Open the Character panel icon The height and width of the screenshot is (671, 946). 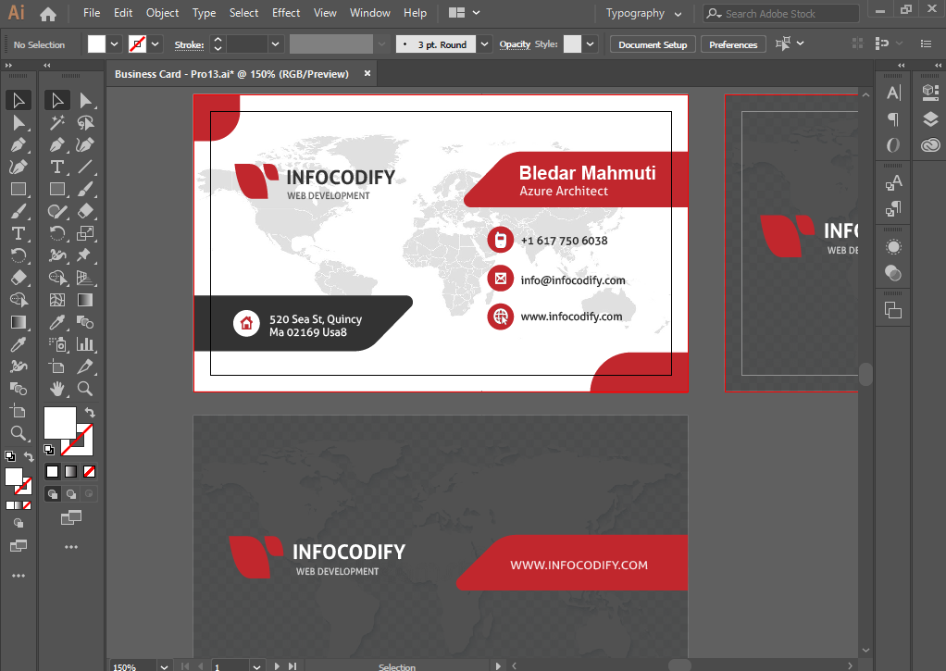pyautogui.click(x=893, y=93)
